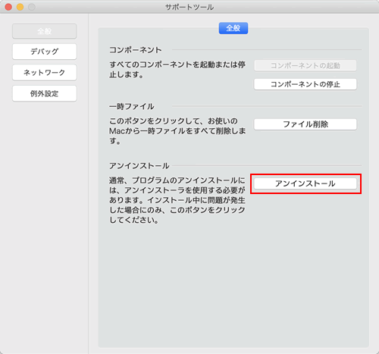This screenshot has height=354, width=379.
Task: Click the 一時ファイル section heading
Action: pyautogui.click(x=132, y=106)
